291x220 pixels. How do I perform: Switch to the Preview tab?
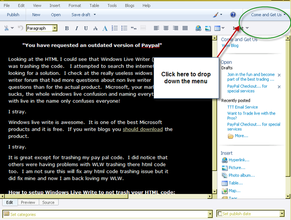(28, 203)
